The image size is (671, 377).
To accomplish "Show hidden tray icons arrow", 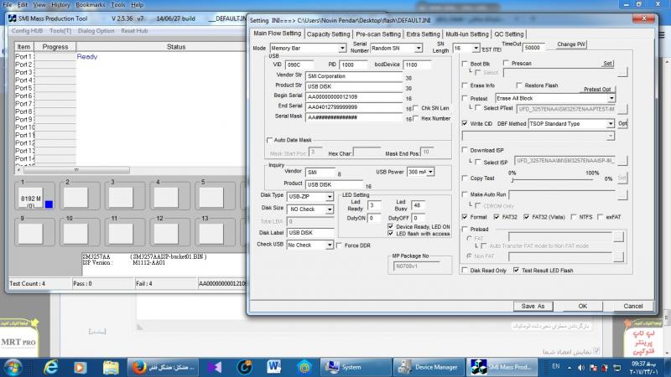I will pyautogui.click(x=570, y=368).
